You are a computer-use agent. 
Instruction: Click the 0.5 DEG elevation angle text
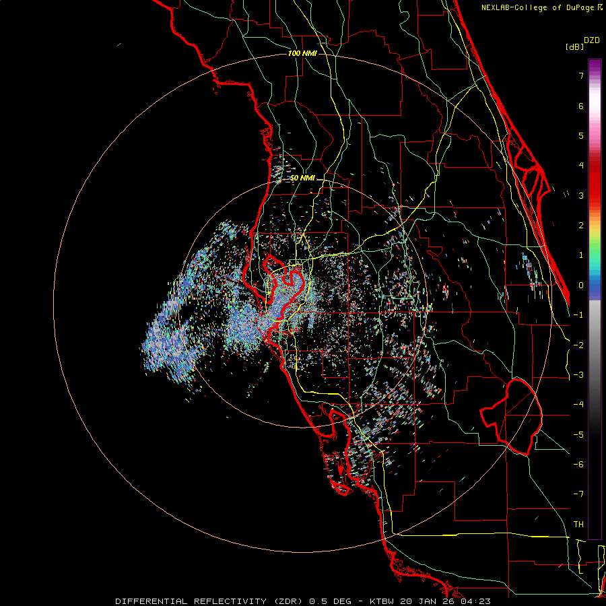pyautogui.click(x=331, y=601)
